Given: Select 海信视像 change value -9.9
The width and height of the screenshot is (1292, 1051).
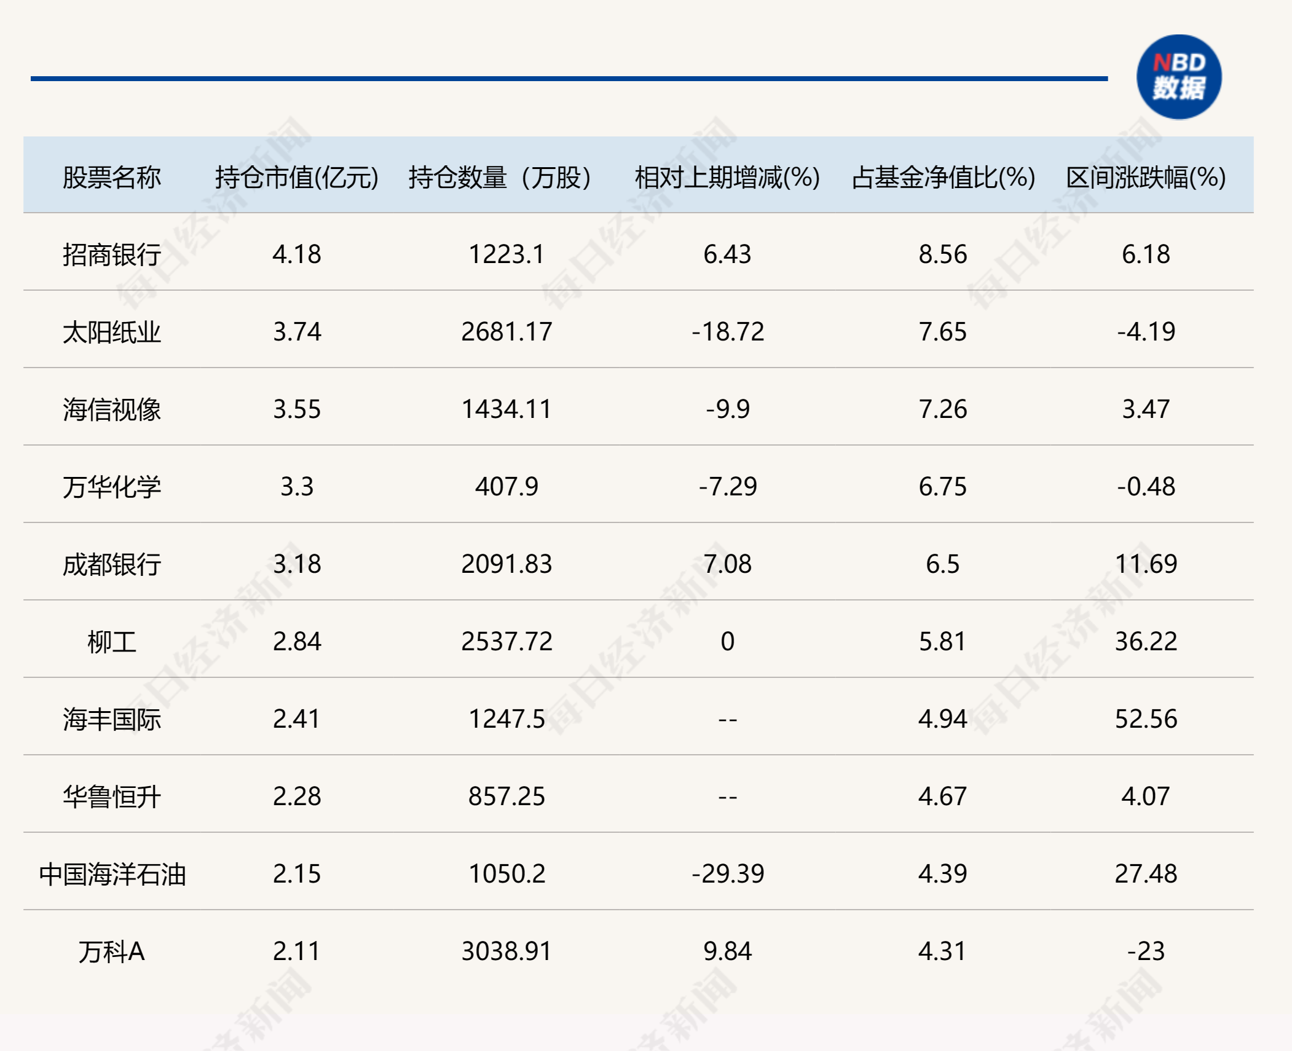Looking at the screenshot, I should pyautogui.click(x=727, y=409).
